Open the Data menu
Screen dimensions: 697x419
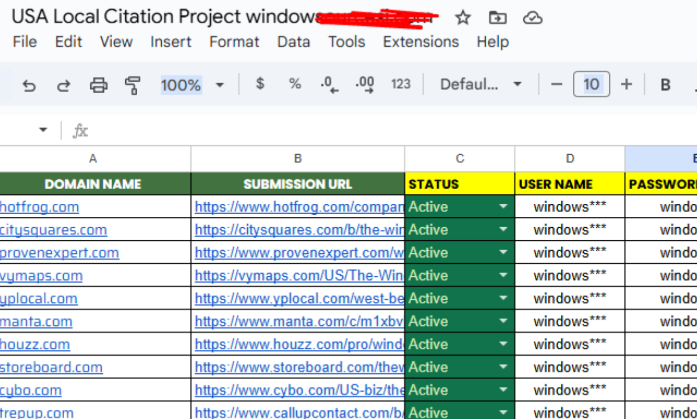coord(294,42)
